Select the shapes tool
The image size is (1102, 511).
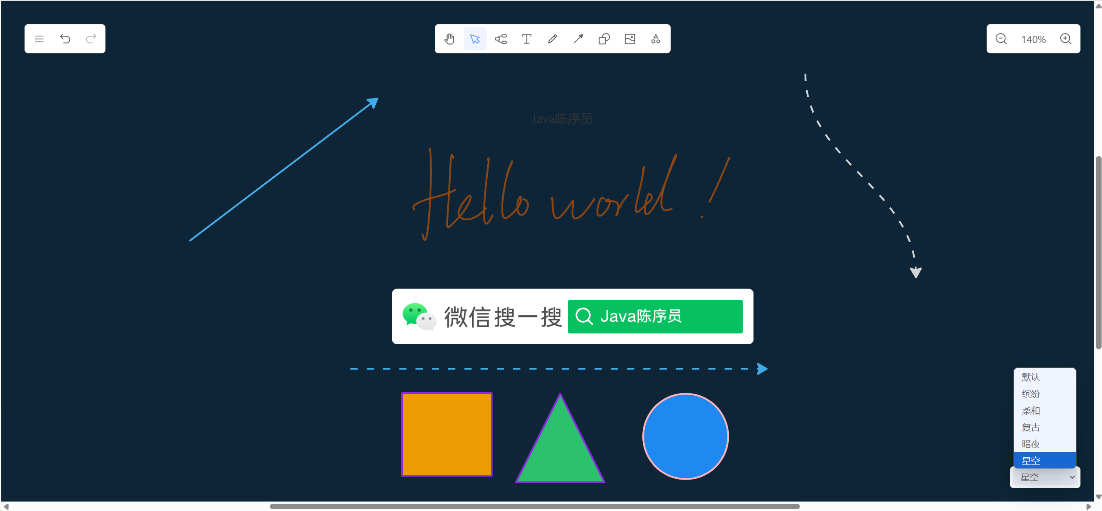[x=604, y=39]
